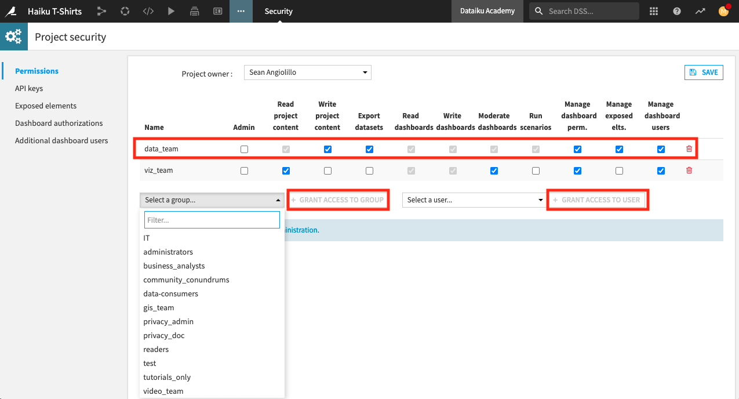The image size is (739, 399).
Task: Click the Dataiku Academy button
Action: coord(487,11)
